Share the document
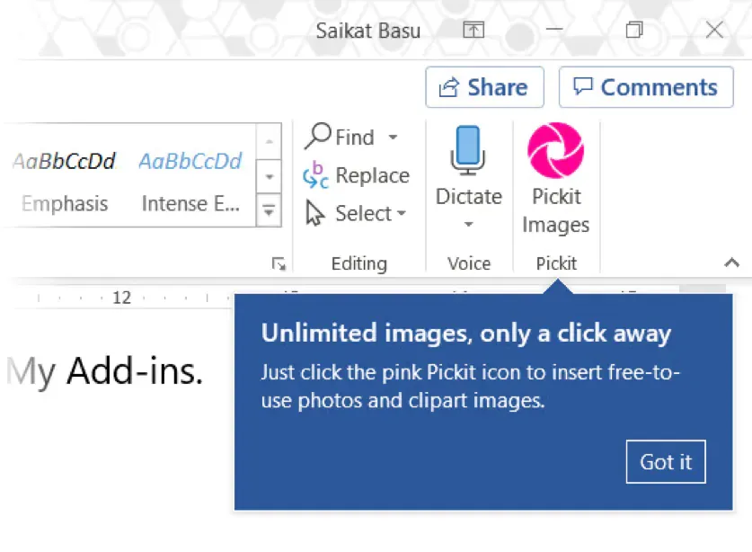The height and width of the screenshot is (552, 752). 484,87
